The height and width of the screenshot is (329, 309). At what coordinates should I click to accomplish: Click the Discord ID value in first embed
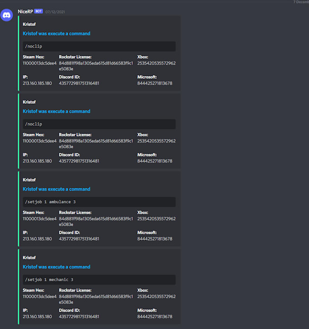79,83
